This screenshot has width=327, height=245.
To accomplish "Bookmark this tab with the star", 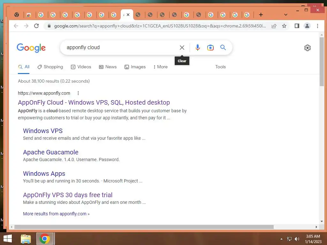I will click(x=284, y=26).
